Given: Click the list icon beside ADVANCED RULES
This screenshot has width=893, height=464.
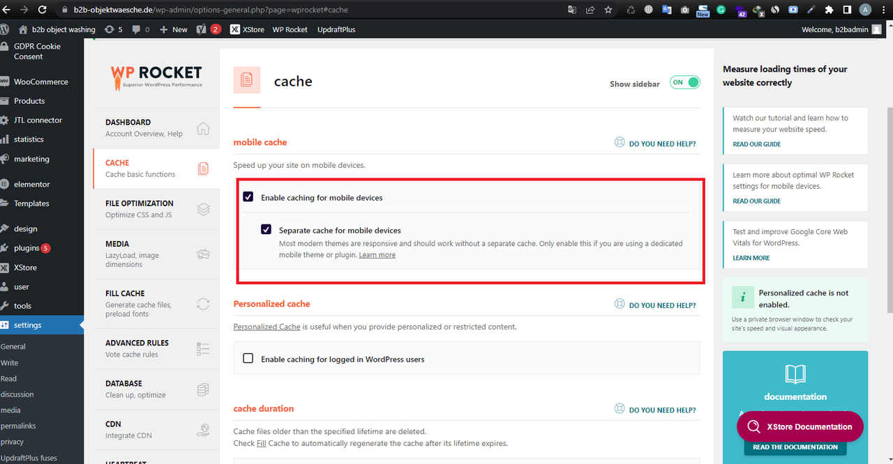Looking at the screenshot, I should 203,348.
